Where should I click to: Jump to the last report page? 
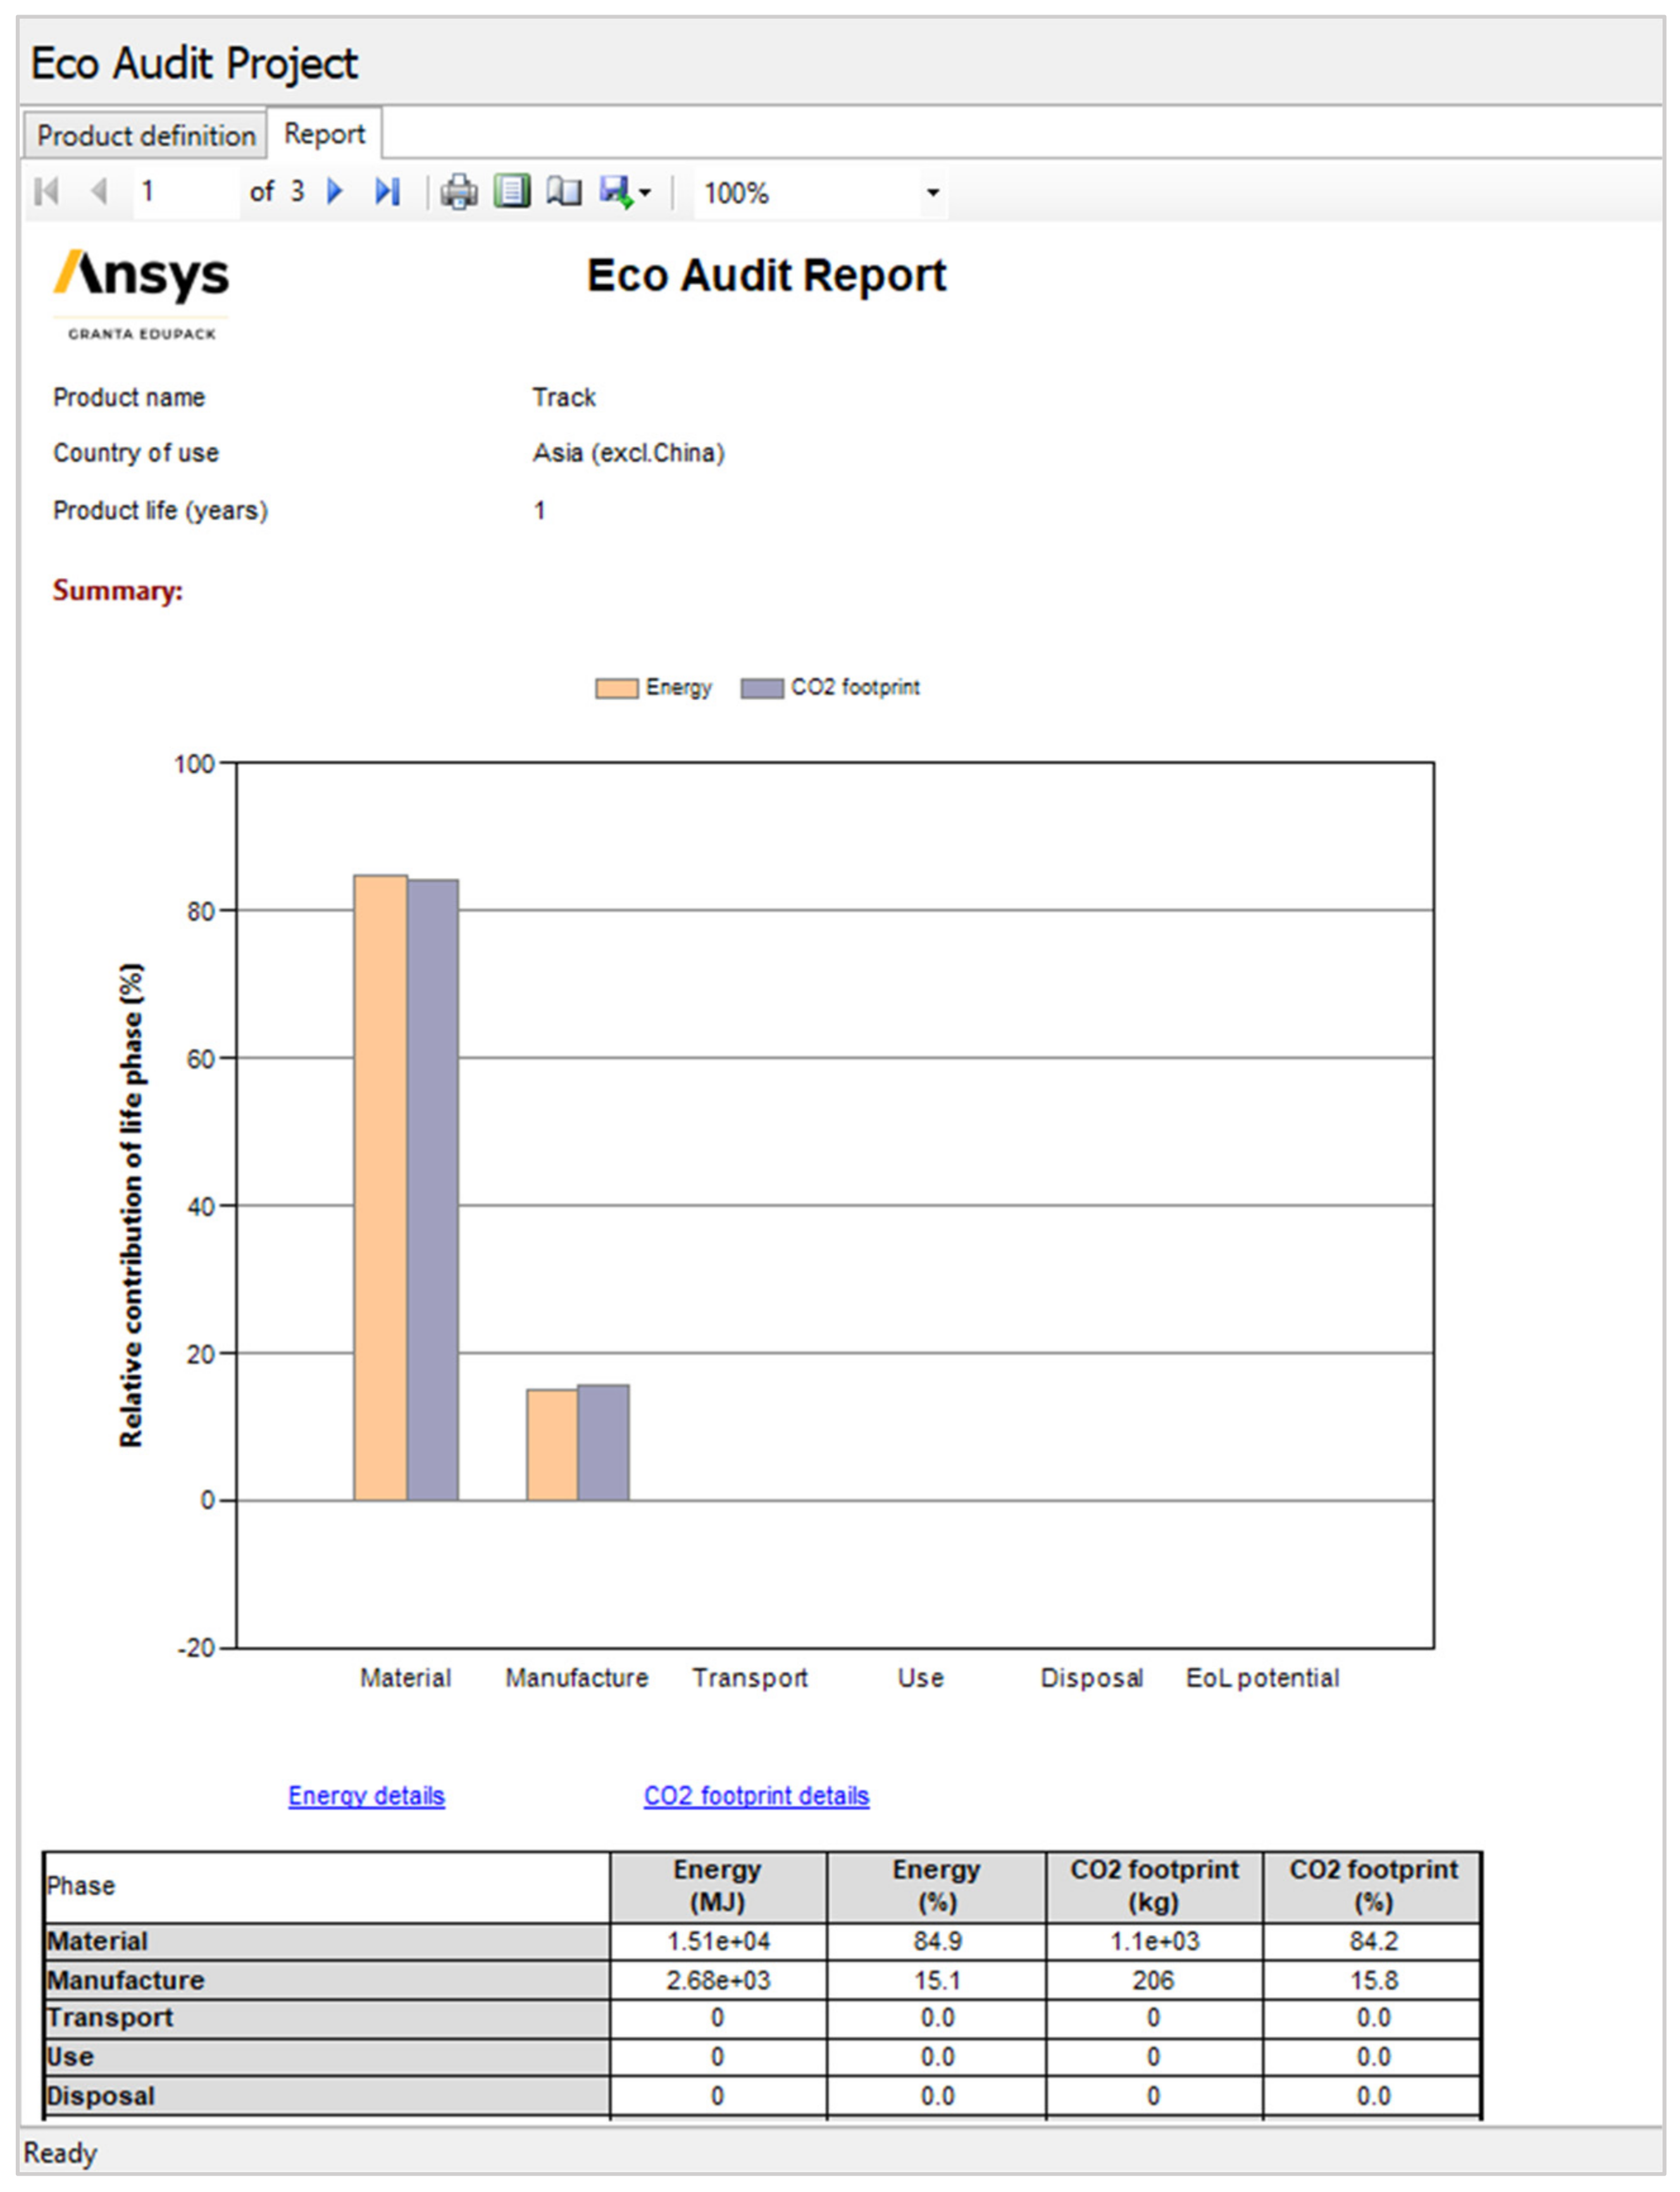click(x=388, y=191)
